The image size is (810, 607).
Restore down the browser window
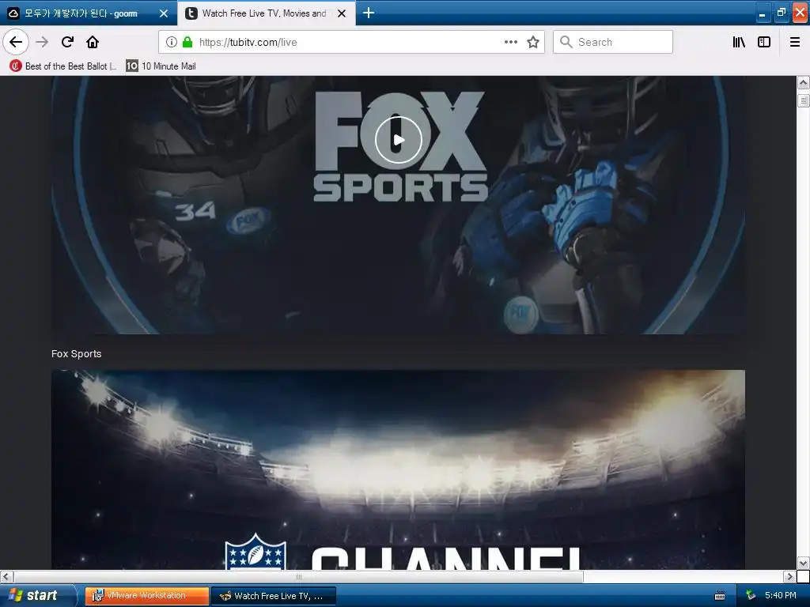pos(781,13)
